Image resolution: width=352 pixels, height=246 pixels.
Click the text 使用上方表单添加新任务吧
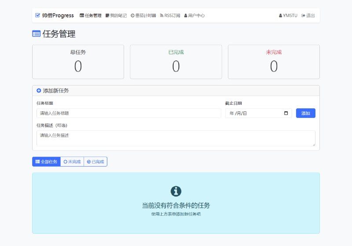point(176,214)
